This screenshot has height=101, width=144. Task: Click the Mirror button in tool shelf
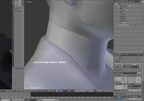[18, 6]
